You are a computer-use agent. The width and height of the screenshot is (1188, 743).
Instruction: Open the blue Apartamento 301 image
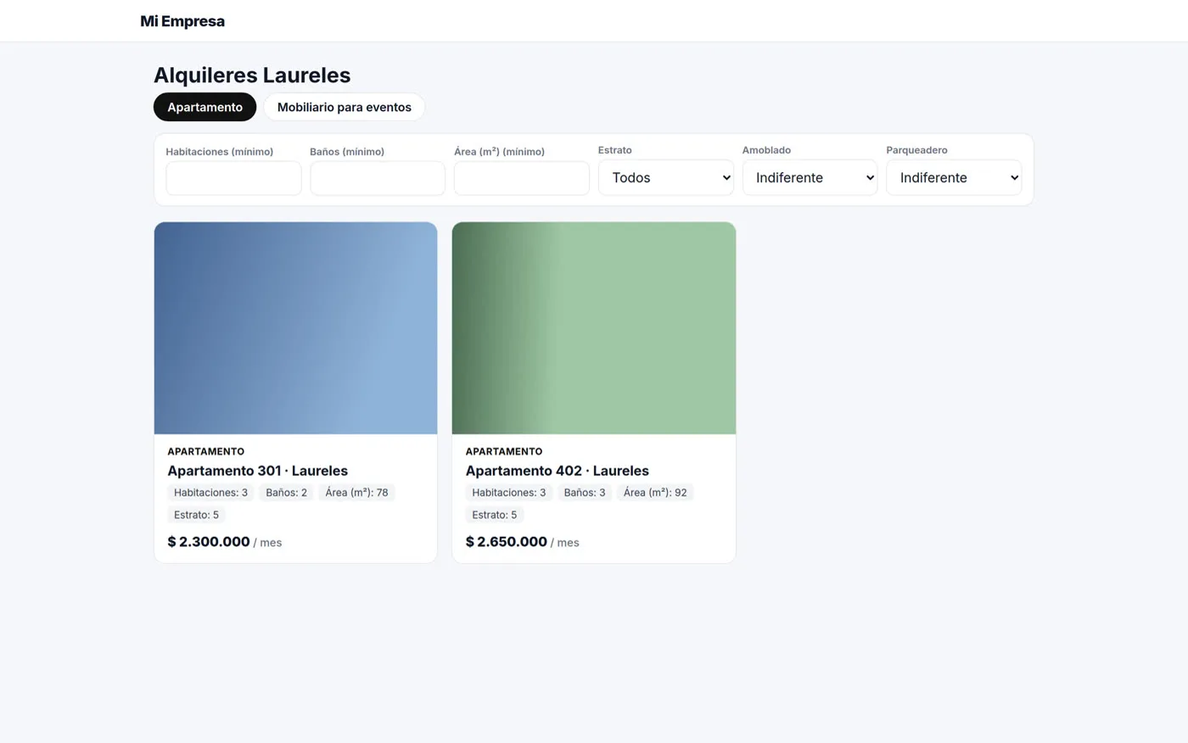click(x=295, y=328)
